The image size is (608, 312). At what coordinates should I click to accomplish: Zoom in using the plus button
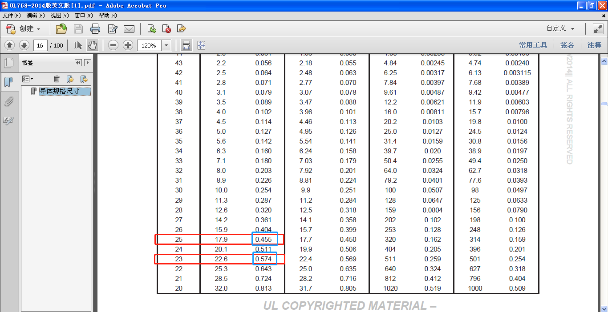[128, 45]
